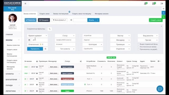Click the user profile photo

point(12,18)
